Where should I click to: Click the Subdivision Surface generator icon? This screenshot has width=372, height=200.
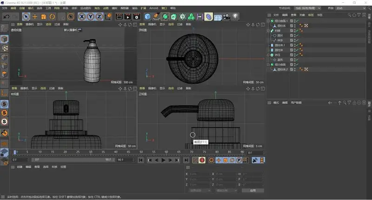165,17
